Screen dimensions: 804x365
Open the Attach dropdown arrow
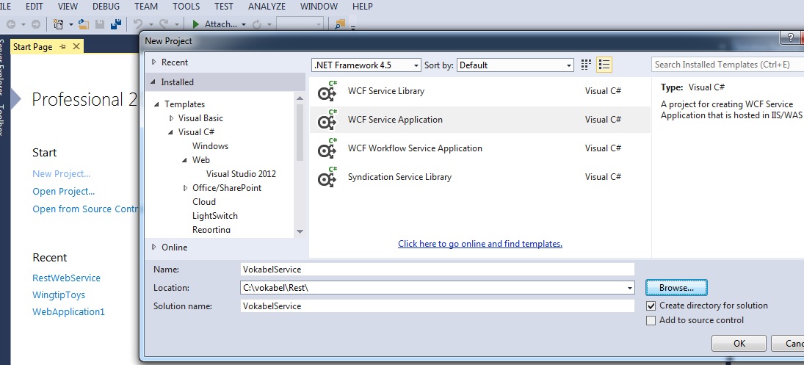click(244, 24)
